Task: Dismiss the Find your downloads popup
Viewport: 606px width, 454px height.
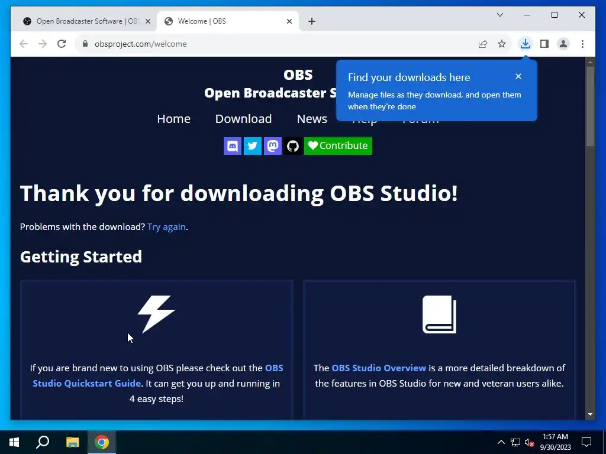Action: pos(518,76)
